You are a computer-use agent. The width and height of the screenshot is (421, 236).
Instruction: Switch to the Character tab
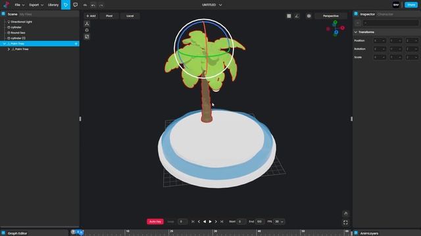(x=385, y=14)
